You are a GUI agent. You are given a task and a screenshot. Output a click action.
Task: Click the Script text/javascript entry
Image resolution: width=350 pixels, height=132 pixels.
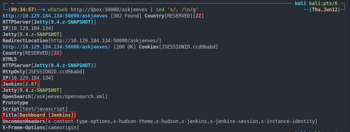pyautogui.click(x=35, y=109)
